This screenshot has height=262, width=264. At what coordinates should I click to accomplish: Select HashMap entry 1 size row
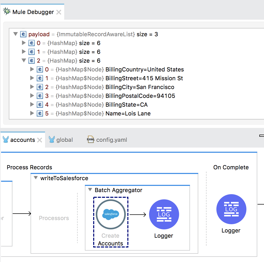point(69,52)
